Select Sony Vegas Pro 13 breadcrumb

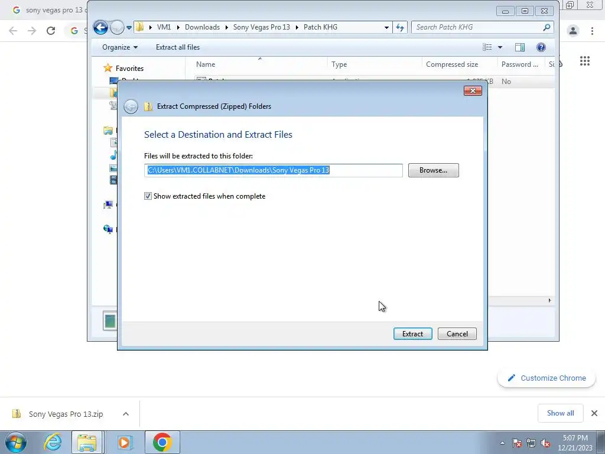(261, 27)
